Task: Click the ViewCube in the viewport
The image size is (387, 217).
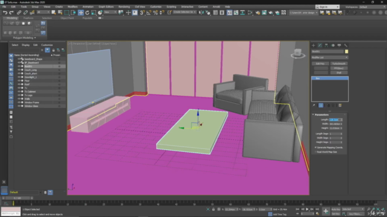Action: tap(298, 53)
